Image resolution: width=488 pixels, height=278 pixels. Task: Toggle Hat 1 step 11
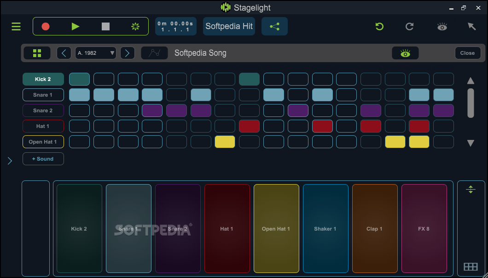pyautogui.click(x=322, y=126)
